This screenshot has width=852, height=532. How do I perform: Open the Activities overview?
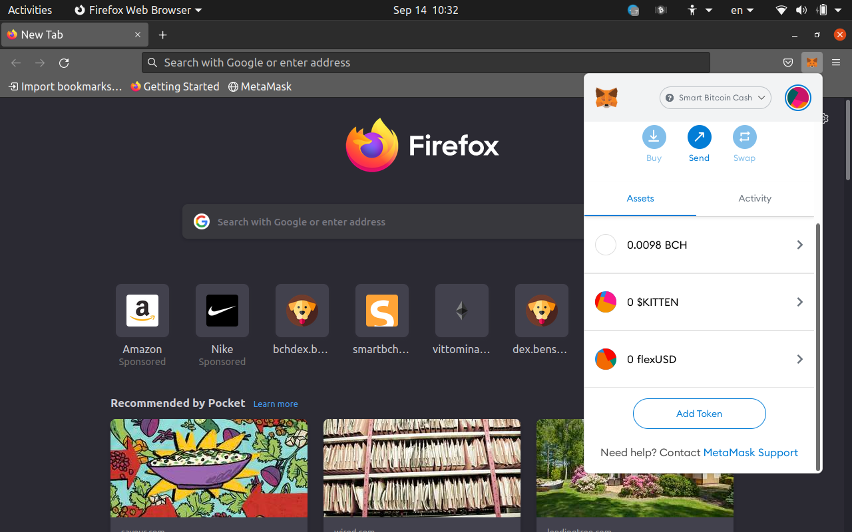point(30,10)
